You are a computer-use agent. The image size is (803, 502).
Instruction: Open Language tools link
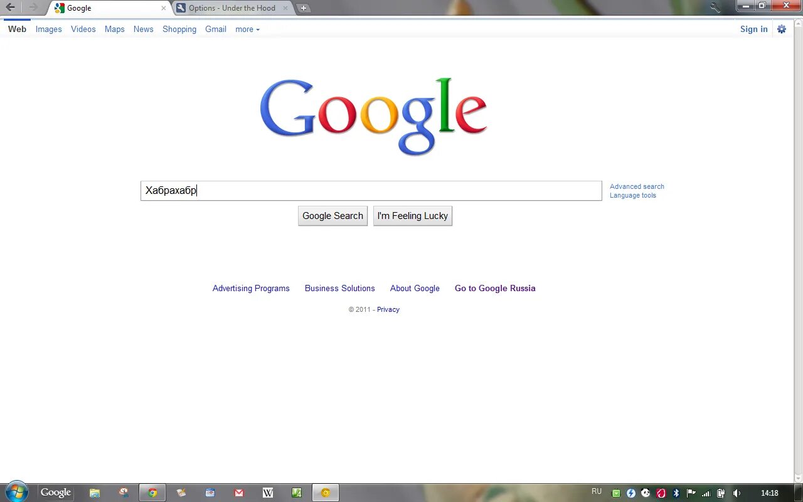click(x=633, y=195)
